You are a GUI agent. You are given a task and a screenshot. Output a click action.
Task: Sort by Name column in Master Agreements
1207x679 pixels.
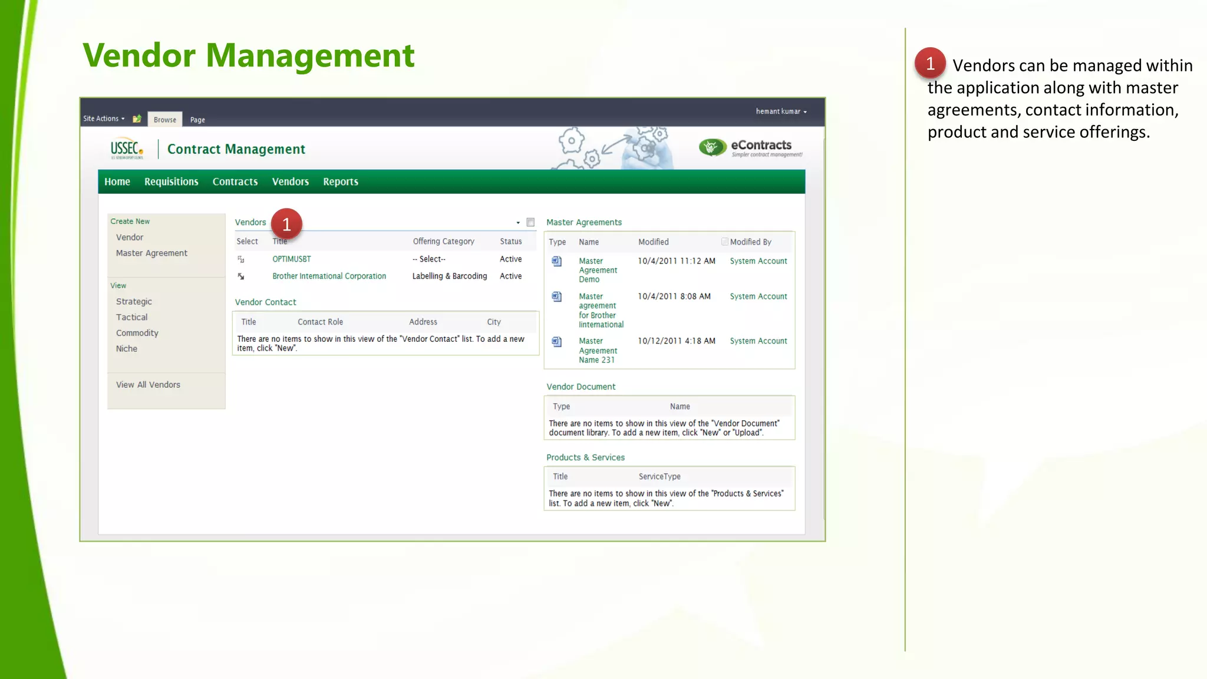(x=589, y=242)
